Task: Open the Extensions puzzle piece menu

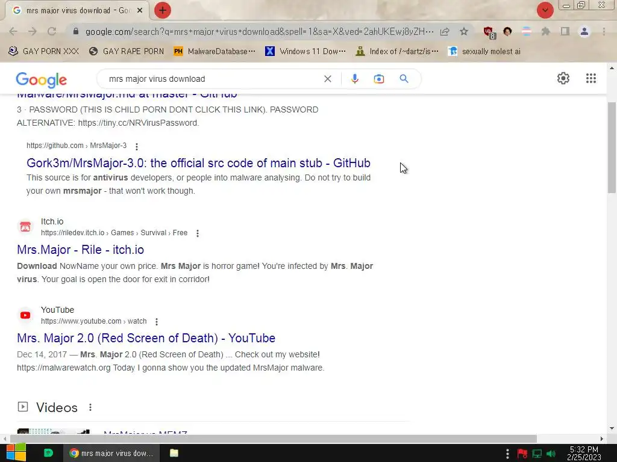Action: pyautogui.click(x=545, y=31)
